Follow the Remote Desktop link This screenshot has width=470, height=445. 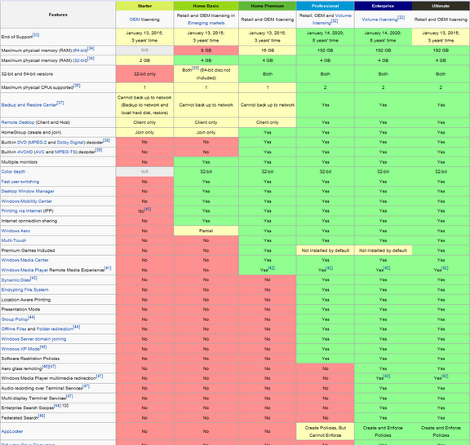[18, 122]
